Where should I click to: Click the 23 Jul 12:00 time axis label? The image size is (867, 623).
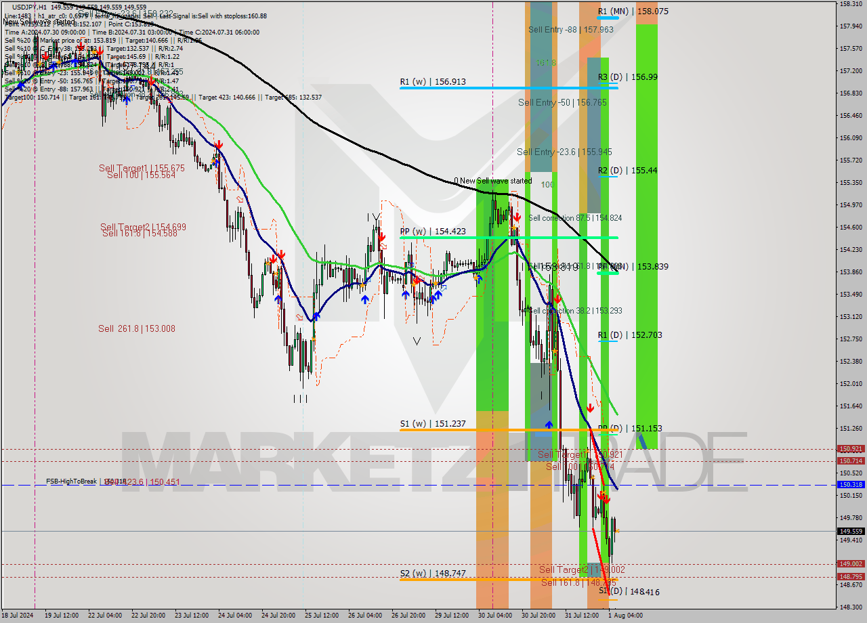click(192, 616)
